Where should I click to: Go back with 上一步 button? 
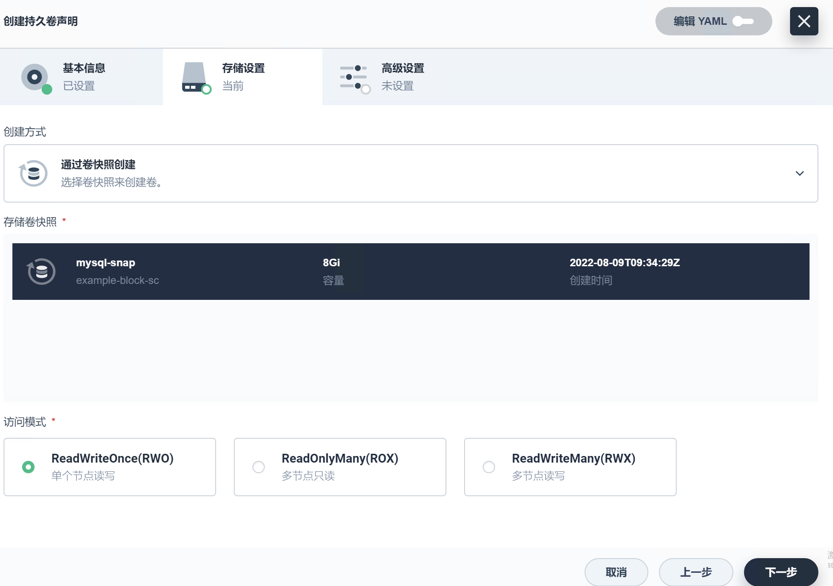point(696,572)
